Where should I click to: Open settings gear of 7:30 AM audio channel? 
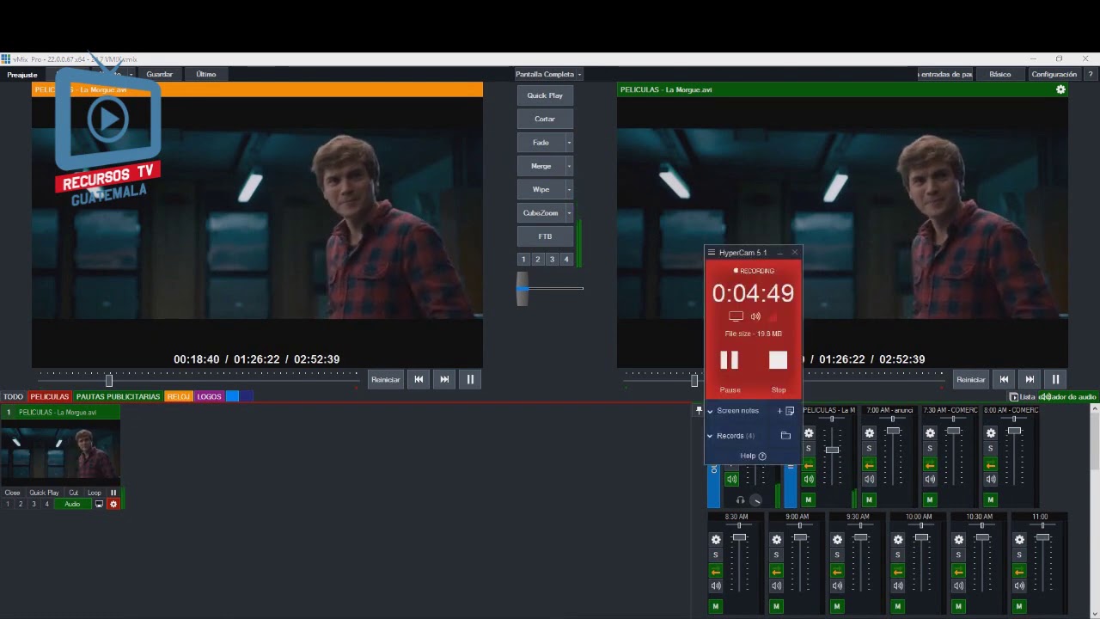930,433
